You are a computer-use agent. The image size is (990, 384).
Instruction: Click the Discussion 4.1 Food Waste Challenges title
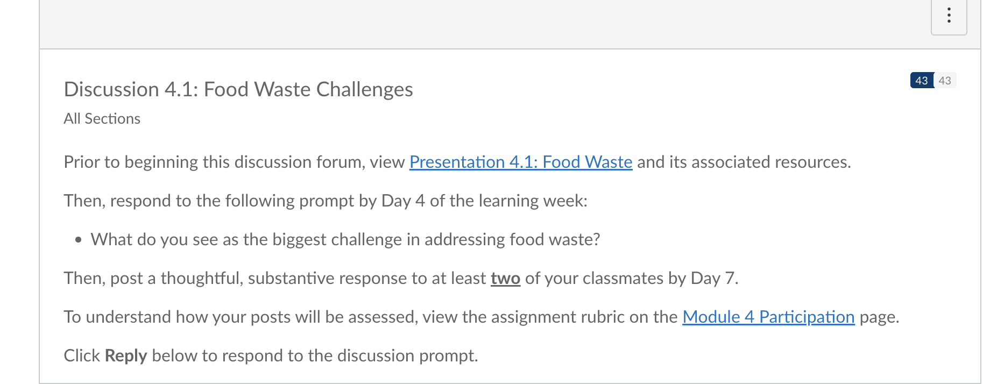pos(238,89)
